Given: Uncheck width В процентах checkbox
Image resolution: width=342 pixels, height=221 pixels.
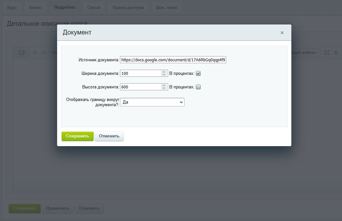Looking at the screenshot, I should click(198, 74).
